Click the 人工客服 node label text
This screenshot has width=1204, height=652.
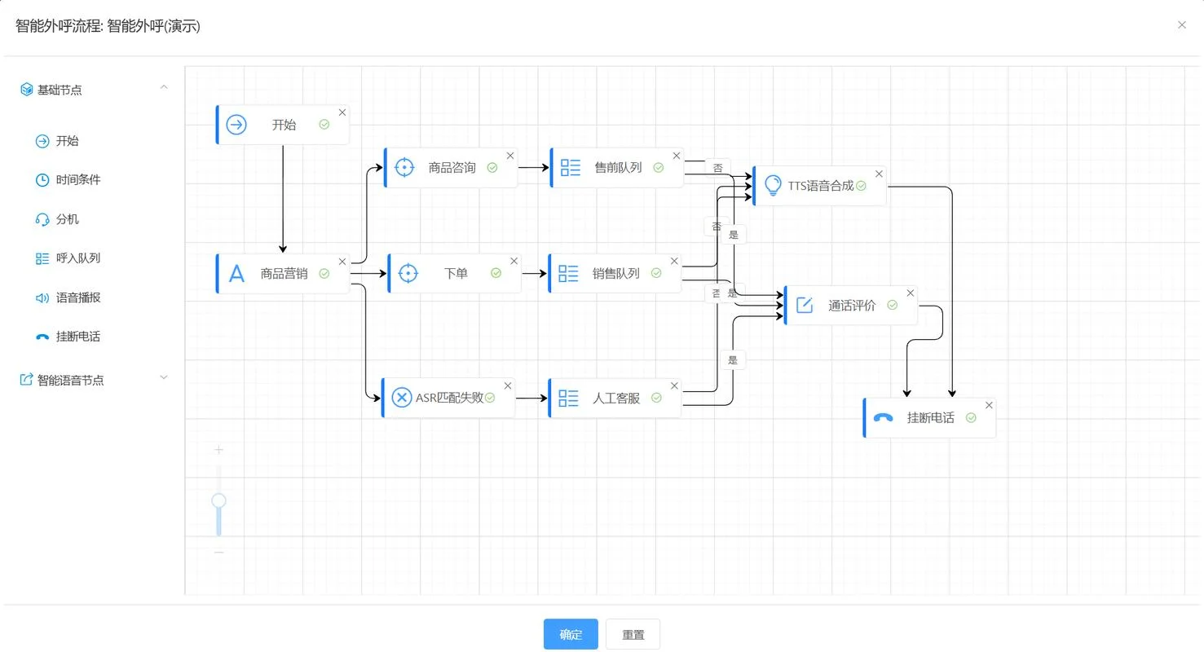pos(616,399)
